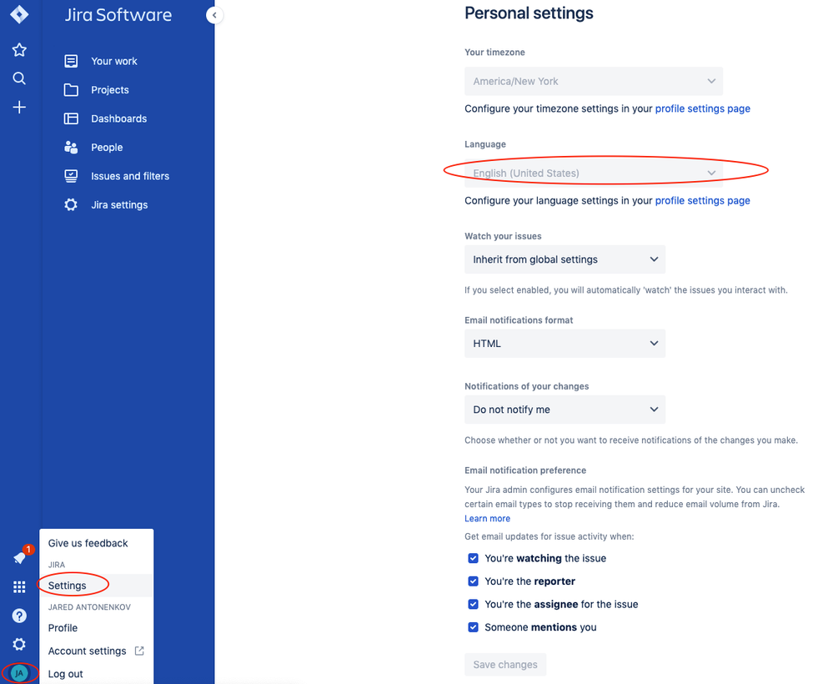Viewport: 833px width, 684px height.
Task: Open the America/New York timezone dropdown
Action: pyautogui.click(x=594, y=81)
